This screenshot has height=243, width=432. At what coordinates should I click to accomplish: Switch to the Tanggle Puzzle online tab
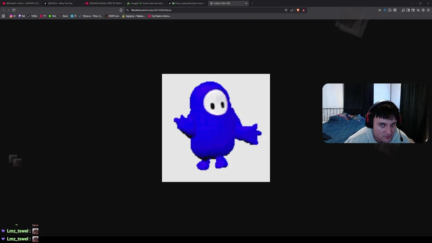(145, 3)
